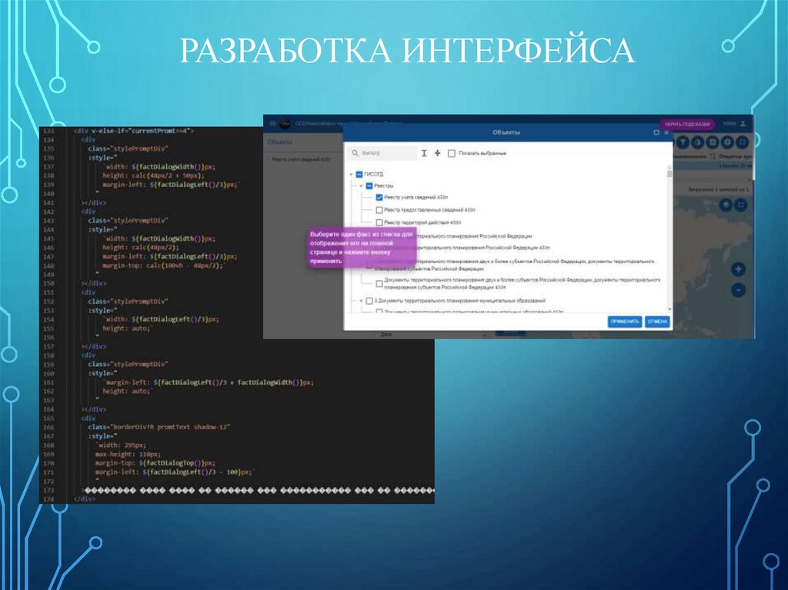Check Документы территориального планирования двух и более субъектов 433п

click(379, 284)
